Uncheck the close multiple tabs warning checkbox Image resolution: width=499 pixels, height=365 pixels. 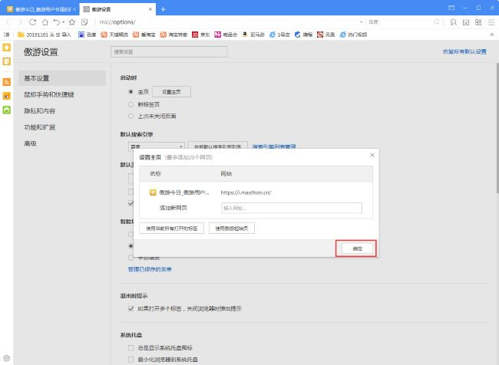pyautogui.click(x=131, y=308)
